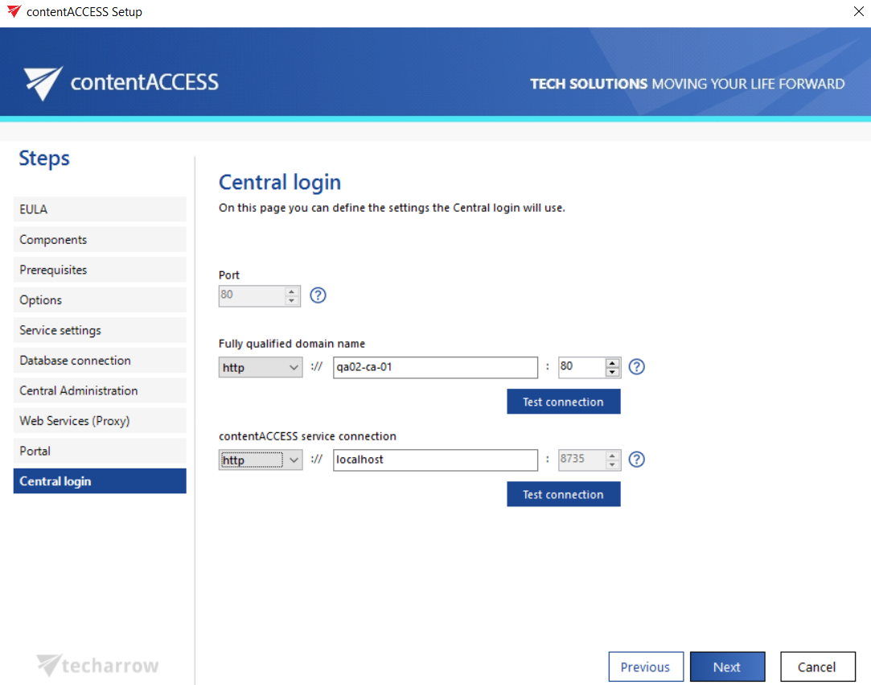This screenshot has height=685, width=871.
Task: Decrement the domain port using down arrow
Action: (614, 371)
